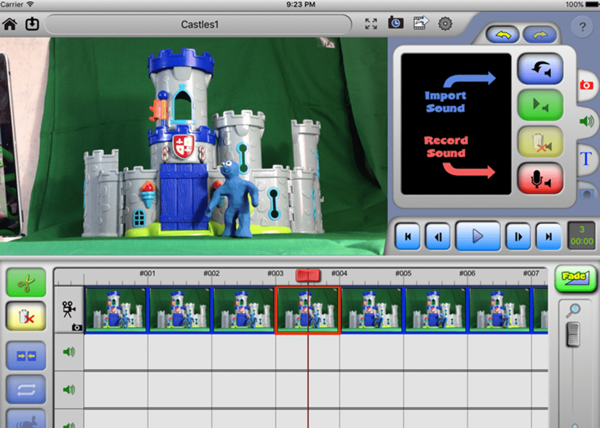Click the blue Import Sound button

click(540, 69)
